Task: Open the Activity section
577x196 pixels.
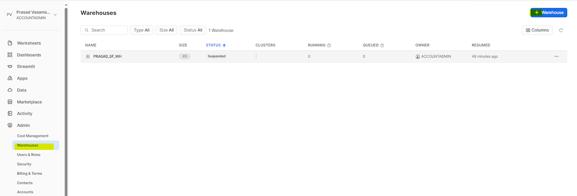Action: pyautogui.click(x=25, y=113)
